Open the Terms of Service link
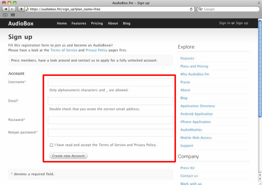Viewport: 262px width, 185px height. pyautogui.click(x=64, y=50)
